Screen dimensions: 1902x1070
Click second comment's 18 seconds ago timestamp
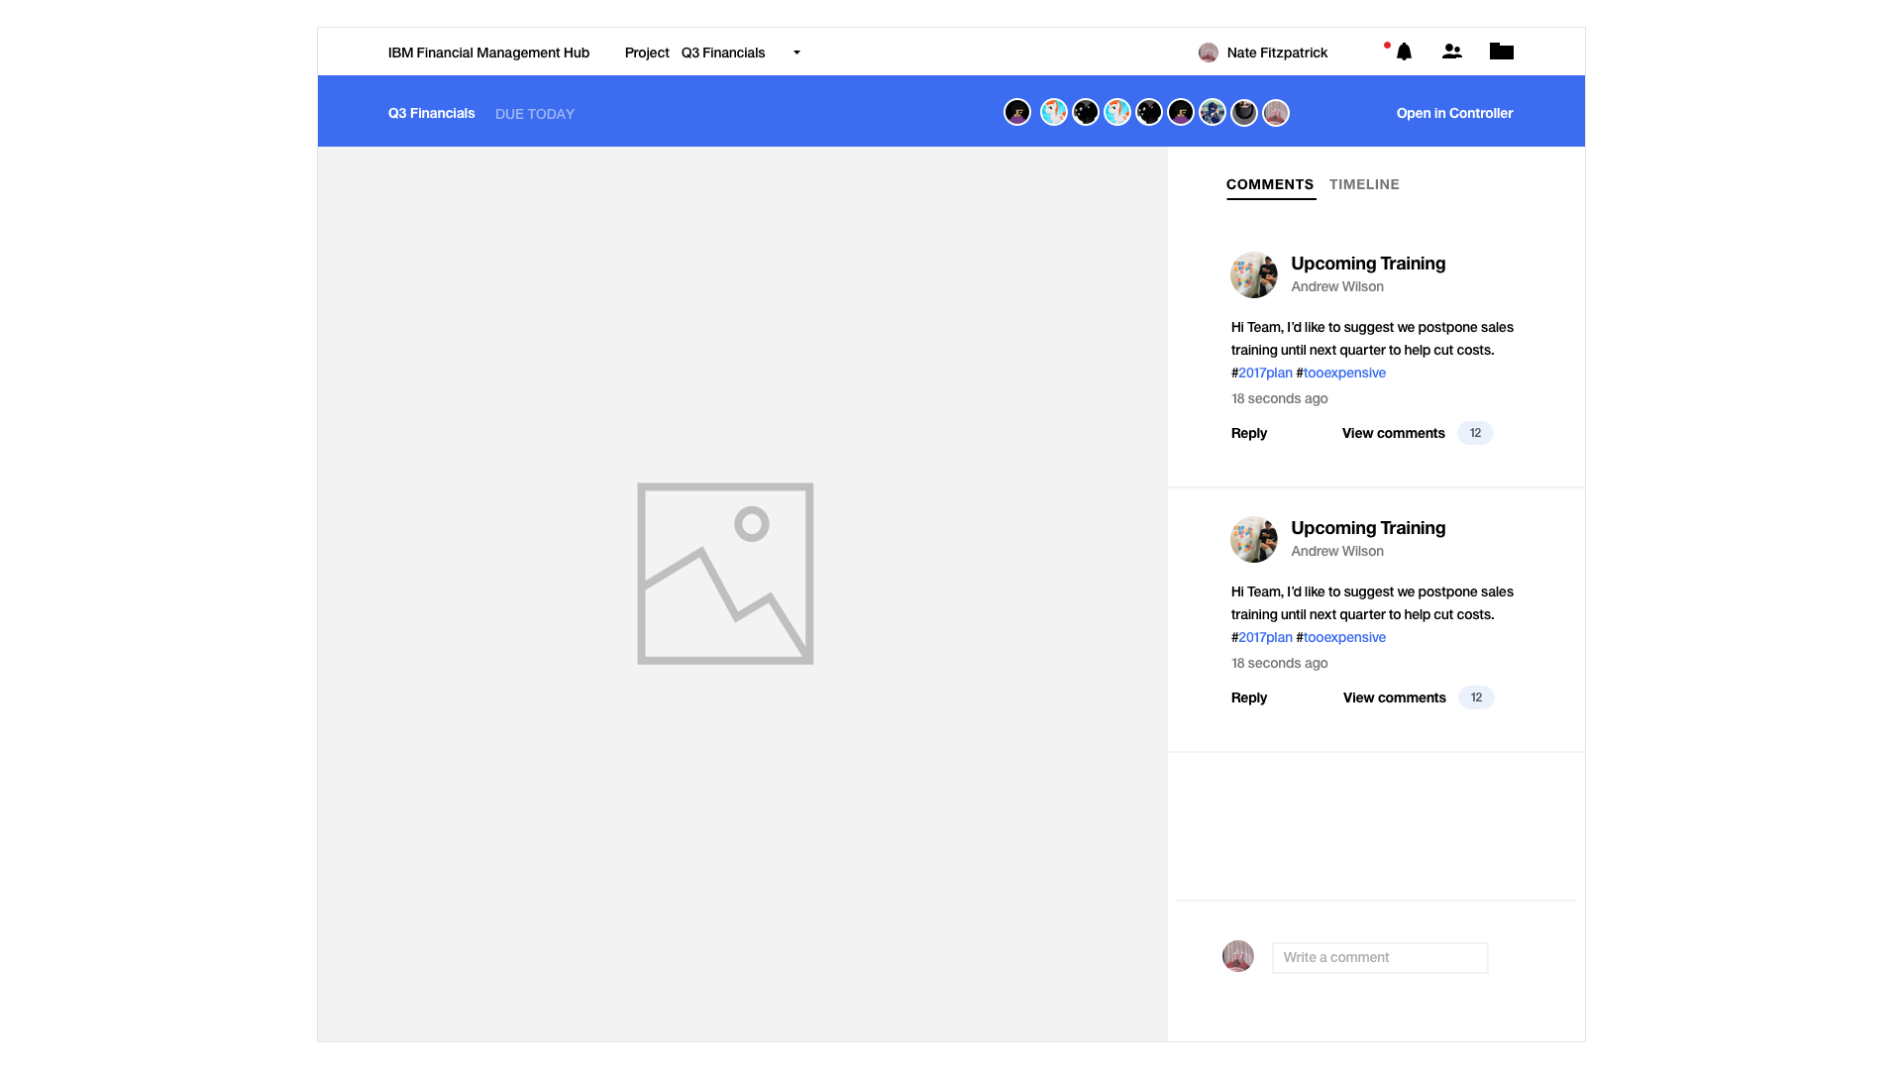point(1280,663)
